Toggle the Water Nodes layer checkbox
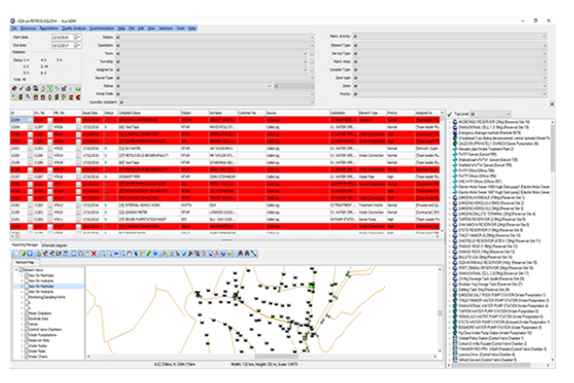Screen dimensions: 574x383 26,346
